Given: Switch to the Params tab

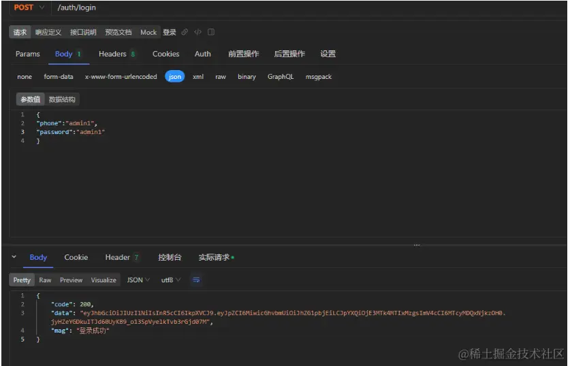Looking at the screenshot, I should (x=28, y=54).
